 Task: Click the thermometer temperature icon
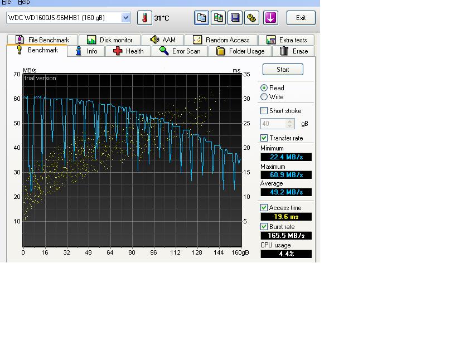145,18
